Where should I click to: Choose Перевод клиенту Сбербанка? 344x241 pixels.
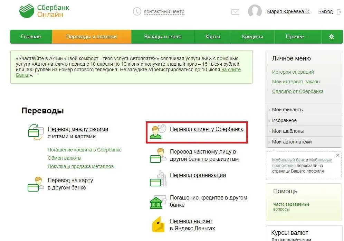point(207,129)
